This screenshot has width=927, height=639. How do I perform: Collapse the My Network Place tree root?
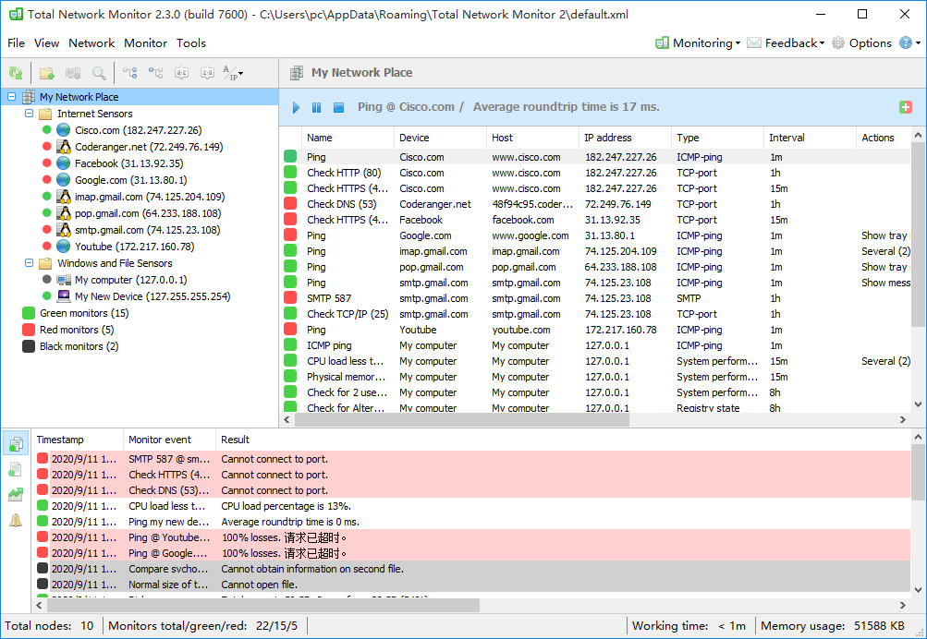[x=11, y=96]
